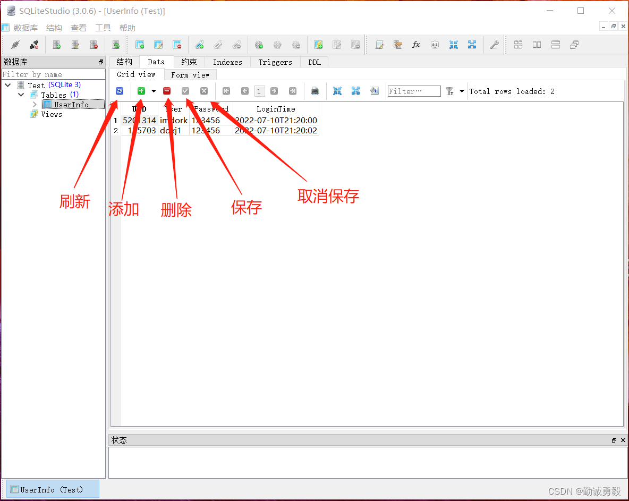The width and height of the screenshot is (629, 501).
Task: Tile windows vertically icon
Action: [x=556, y=45]
